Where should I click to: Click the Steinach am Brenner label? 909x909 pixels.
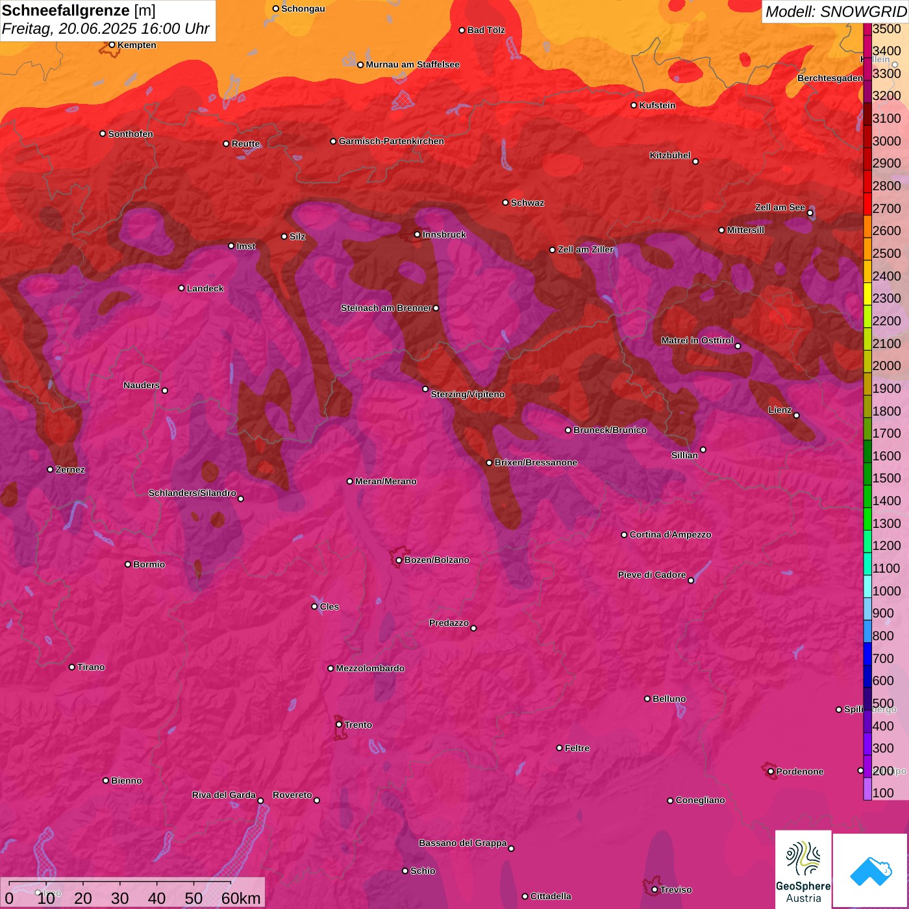[x=386, y=308]
